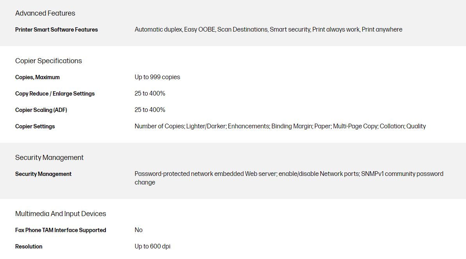
Task: Select the bold Security Management row label
Action: 43,174
